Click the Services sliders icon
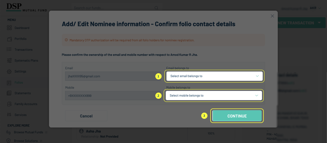 click(9, 115)
